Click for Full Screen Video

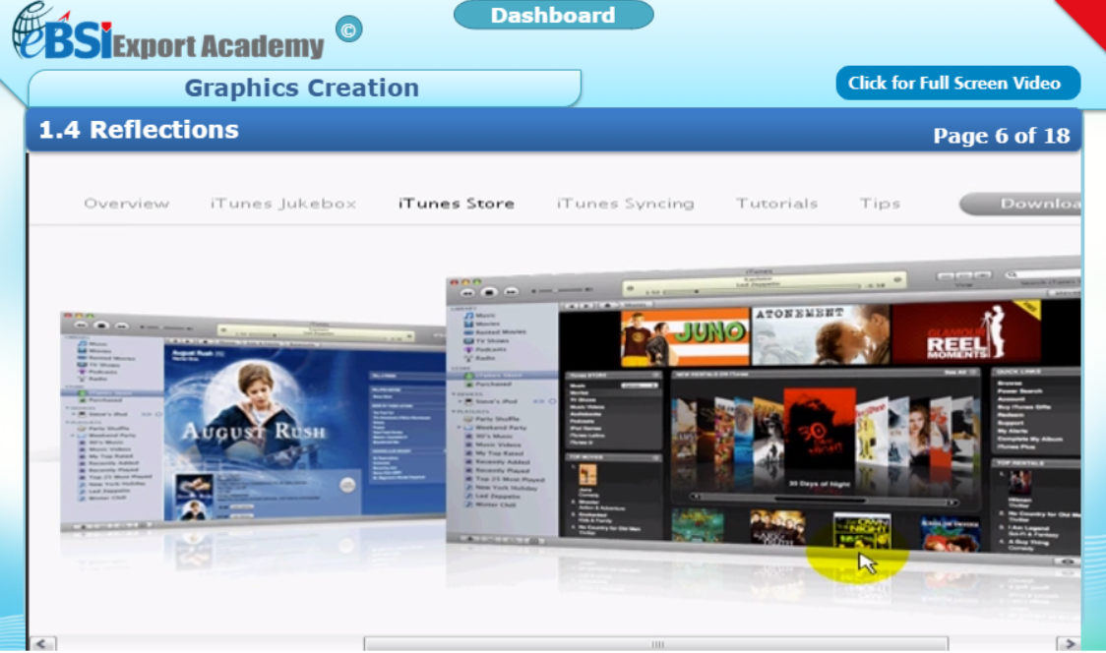click(x=956, y=83)
